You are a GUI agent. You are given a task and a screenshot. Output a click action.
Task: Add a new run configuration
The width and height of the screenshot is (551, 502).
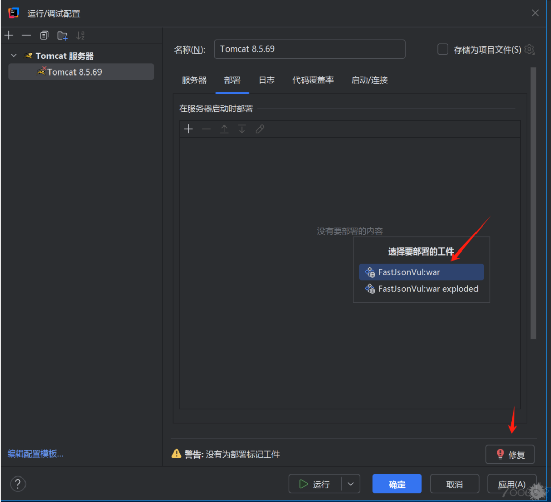point(9,35)
